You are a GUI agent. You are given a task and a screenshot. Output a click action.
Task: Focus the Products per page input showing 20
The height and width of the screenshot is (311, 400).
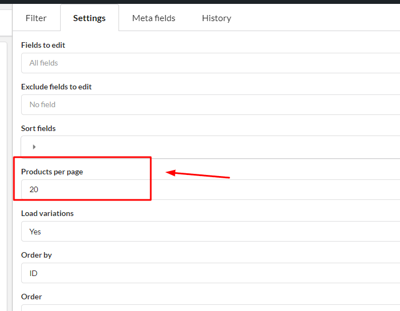click(x=210, y=189)
